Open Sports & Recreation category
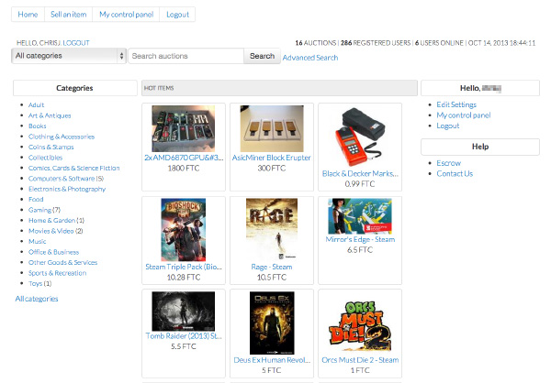Image resolution: width=551 pixels, height=383 pixels. point(57,273)
